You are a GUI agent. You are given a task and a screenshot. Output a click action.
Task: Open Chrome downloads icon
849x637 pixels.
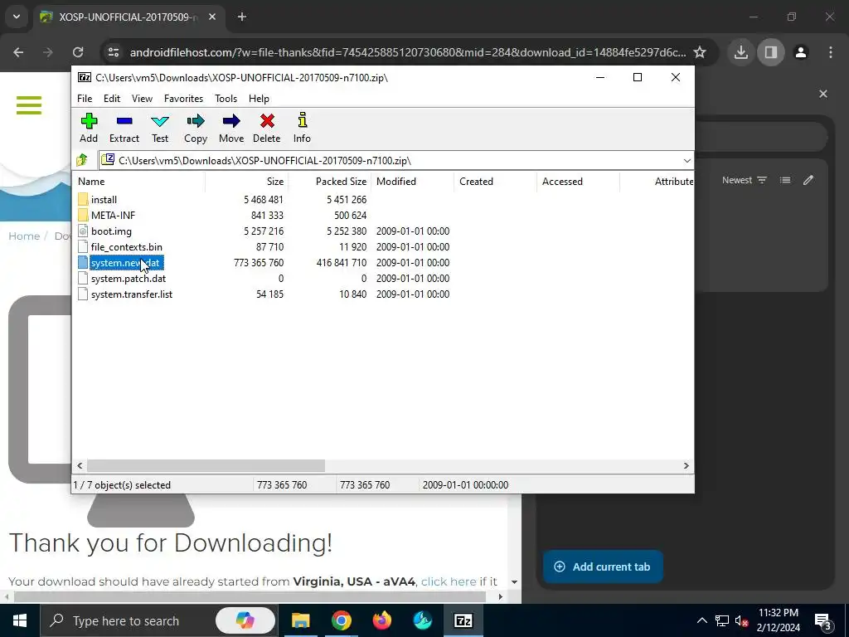pos(741,52)
